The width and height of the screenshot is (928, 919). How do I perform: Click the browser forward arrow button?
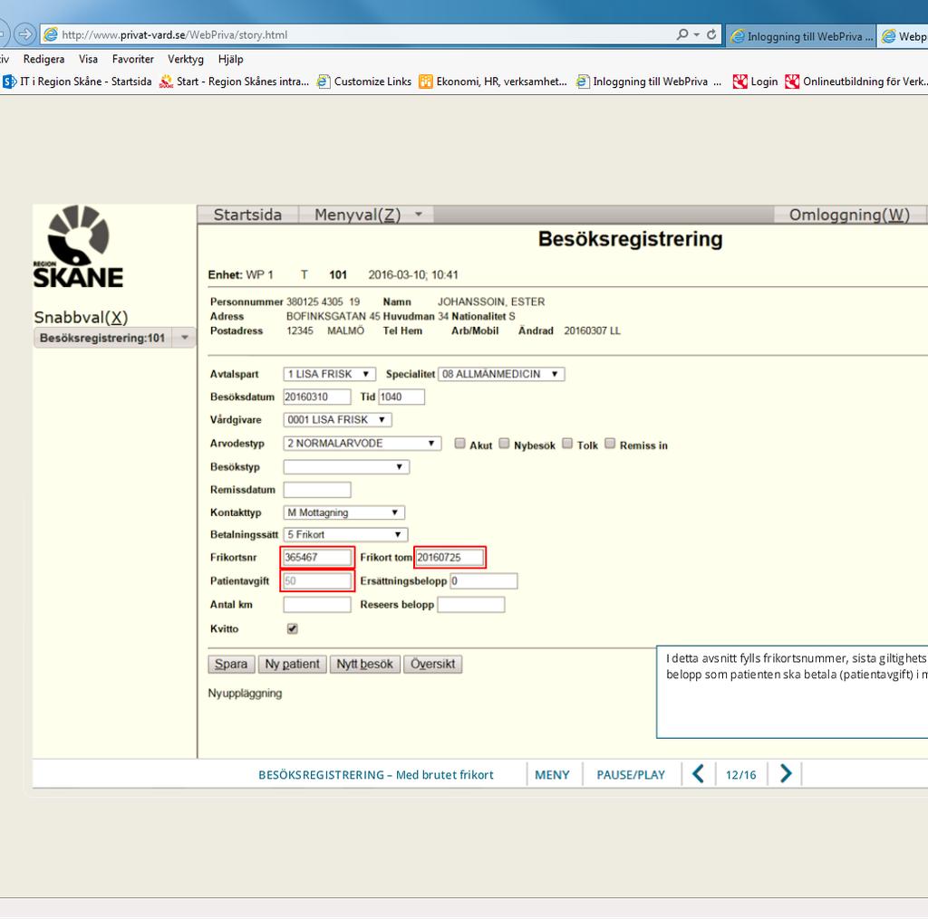coord(24,34)
